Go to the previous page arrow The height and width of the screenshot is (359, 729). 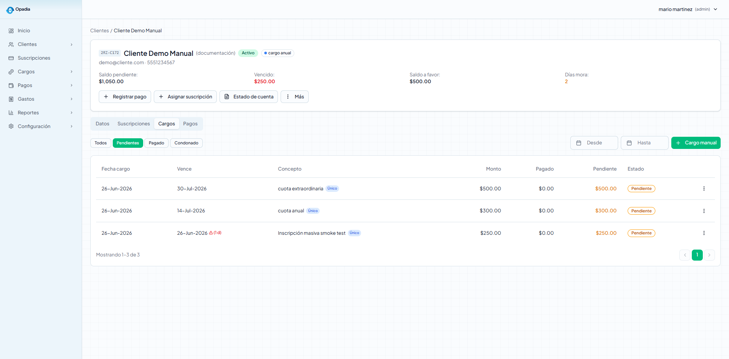tap(685, 255)
